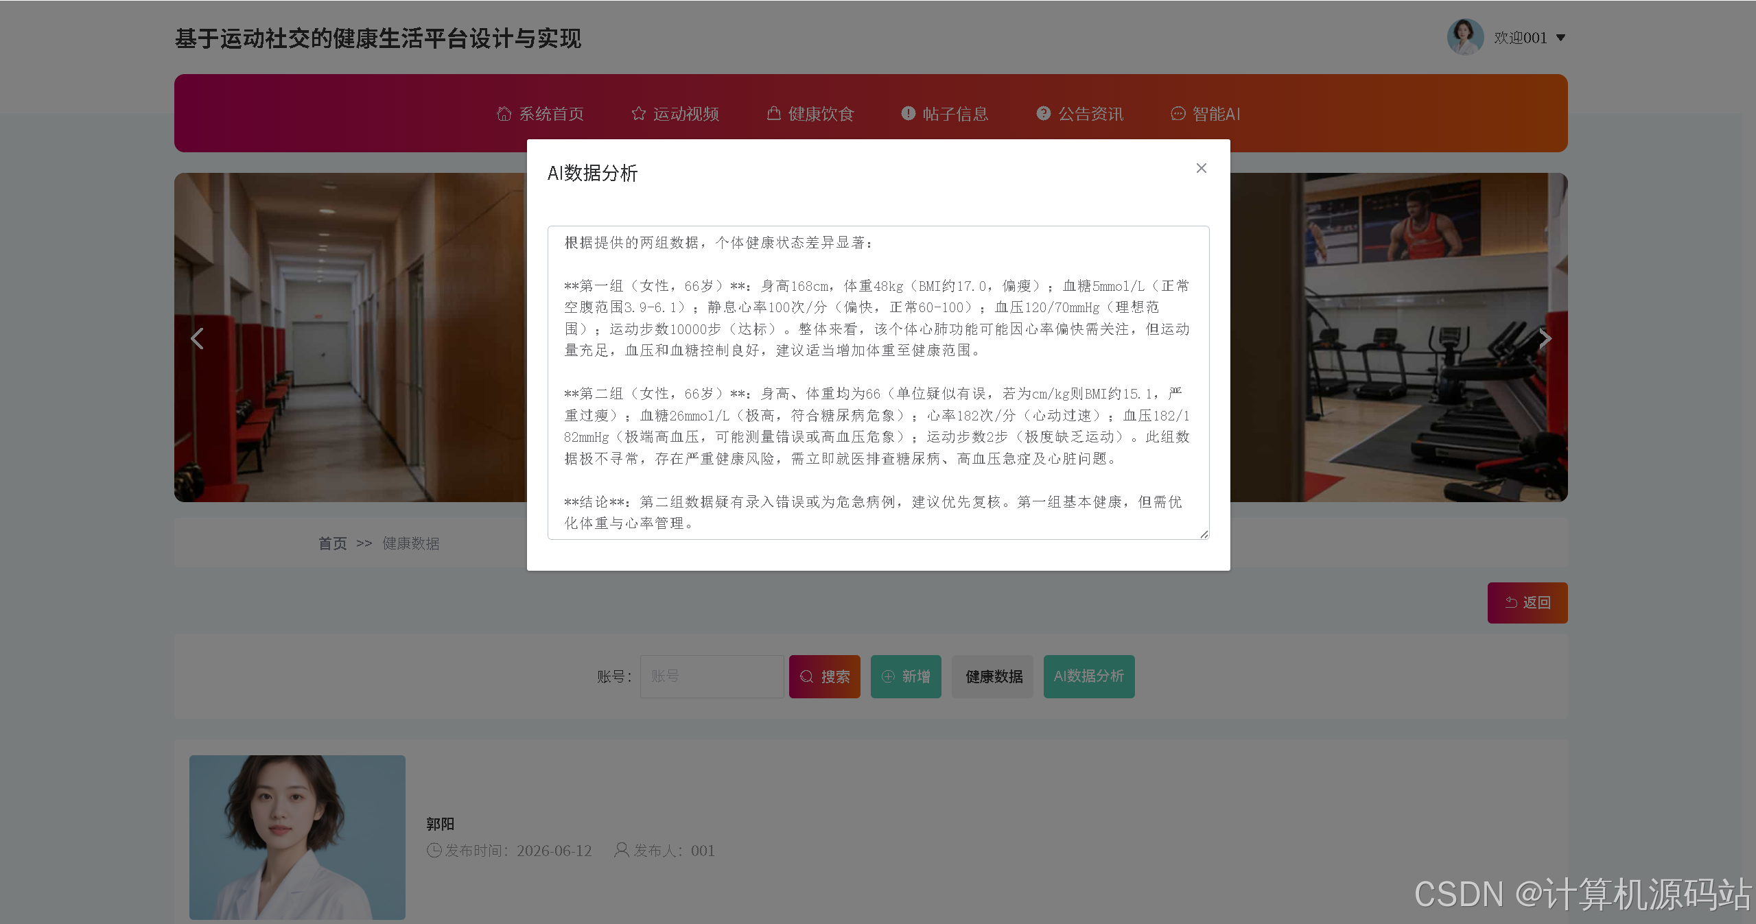The image size is (1756, 924).
Task: Open 公告资讯 in the navigation bar
Action: [1080, 114]
